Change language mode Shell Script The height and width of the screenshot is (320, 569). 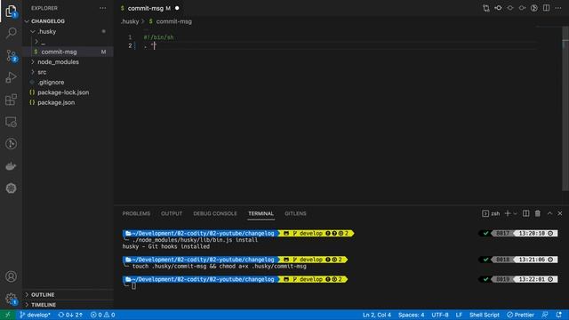pyautogui.click(x=485, y=315)
